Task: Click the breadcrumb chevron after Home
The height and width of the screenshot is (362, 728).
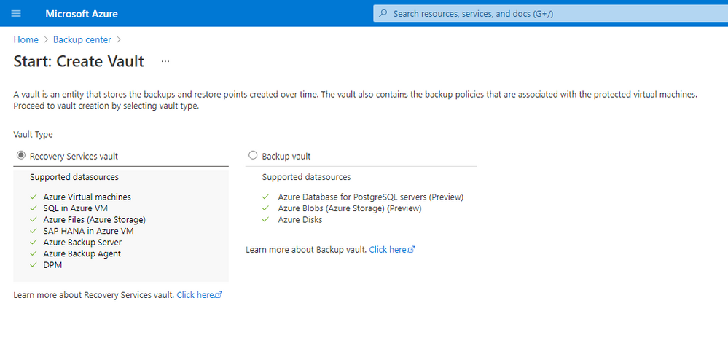Action: point(45,40)
